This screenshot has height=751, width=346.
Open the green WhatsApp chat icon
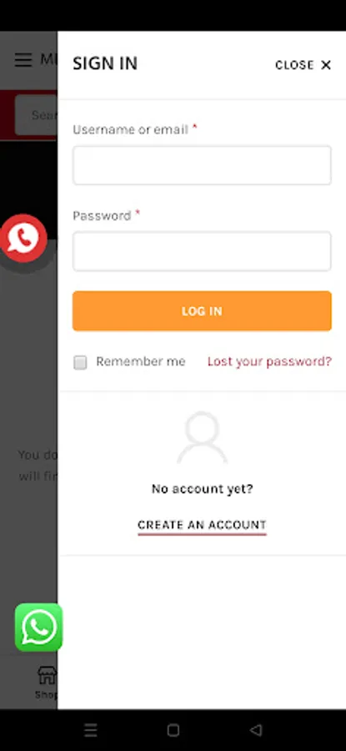pyautogui.click(x=38, y=627)
